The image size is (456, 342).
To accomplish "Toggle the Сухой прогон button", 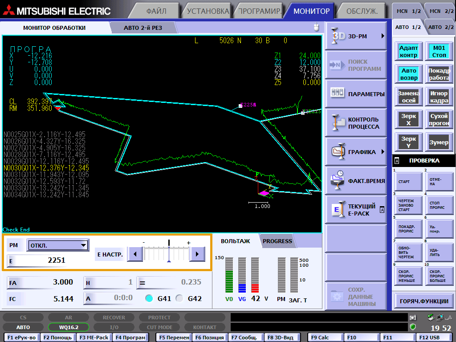I will click(439, 119).
